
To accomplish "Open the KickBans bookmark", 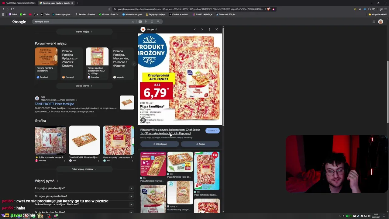I will pyautogui.click(x=109, y=14).
